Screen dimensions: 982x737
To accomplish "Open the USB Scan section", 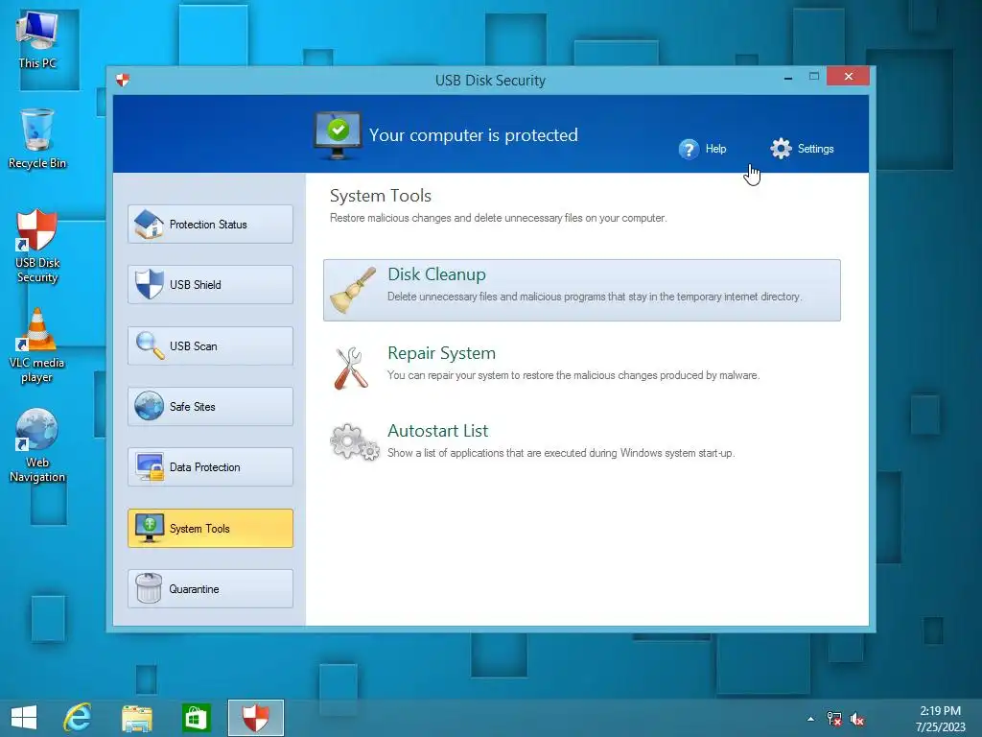I will pyautogui.click(x=210, y=345).
